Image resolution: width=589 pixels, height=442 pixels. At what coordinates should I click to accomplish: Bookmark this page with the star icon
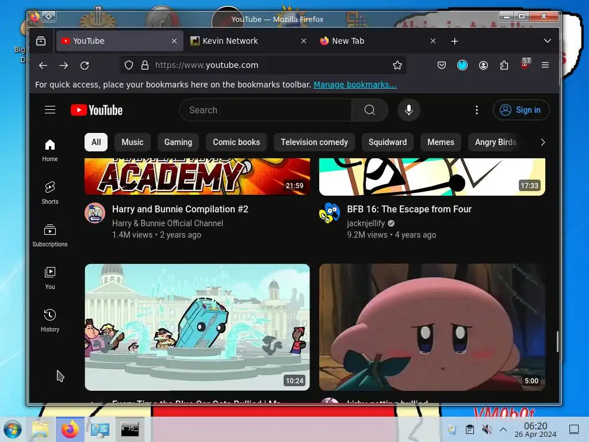pyautogui.click(x=397, y=66)
